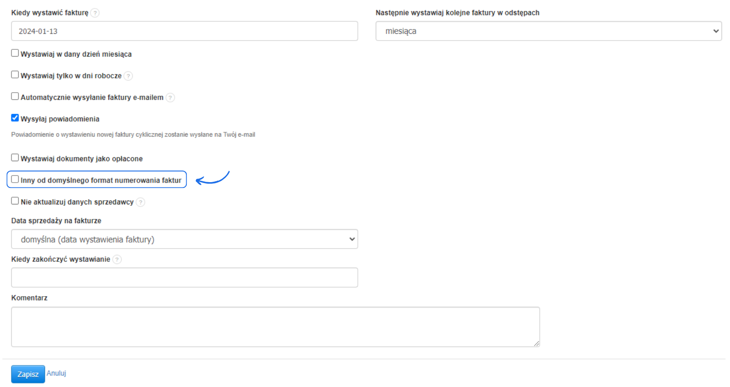Click the 'Kiedy zakończyć wystawianie' end date field
Screen dimensions: 730x387
185,277
